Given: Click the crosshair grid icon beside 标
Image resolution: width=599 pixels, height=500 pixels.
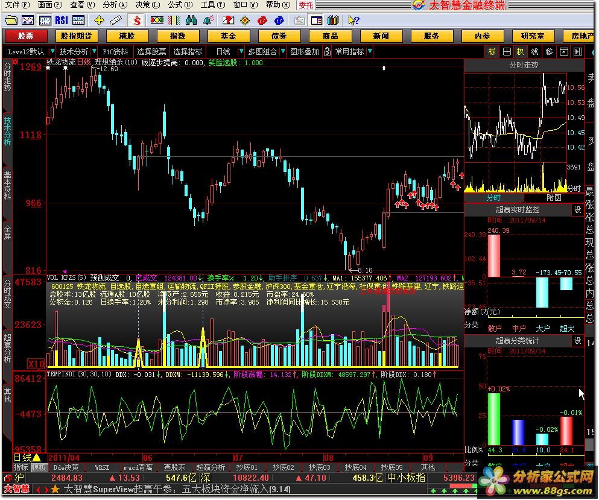Looking at the screenshot, I should [507, 51].
